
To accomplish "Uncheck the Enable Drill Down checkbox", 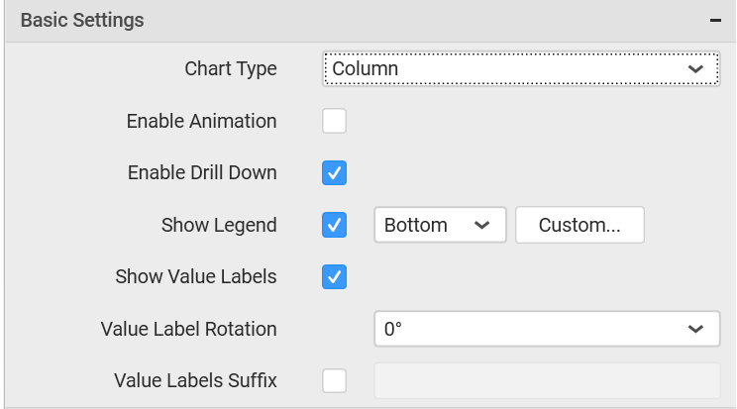I will pyautogui.click(x=335, y=173).
